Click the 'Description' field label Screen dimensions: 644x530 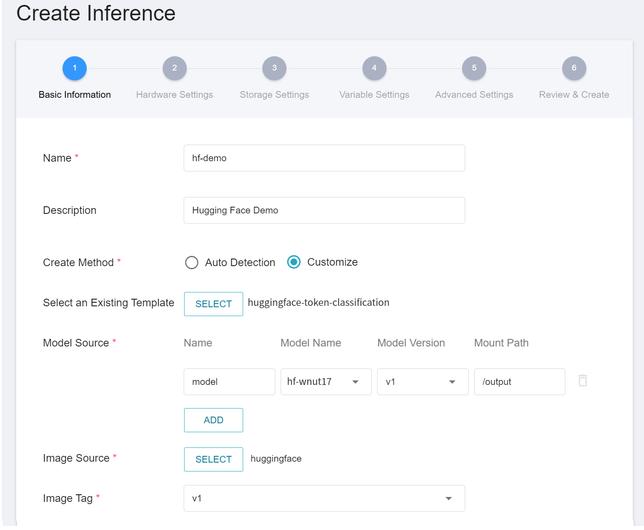[70, 210]
